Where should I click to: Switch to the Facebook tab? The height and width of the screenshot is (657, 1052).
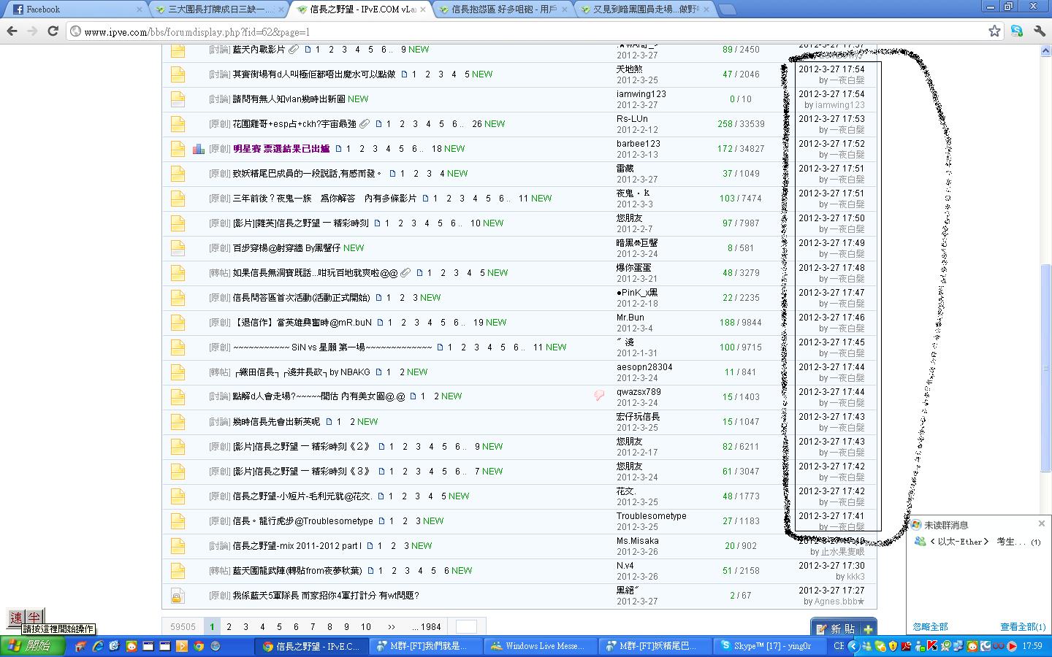(73, 9)
